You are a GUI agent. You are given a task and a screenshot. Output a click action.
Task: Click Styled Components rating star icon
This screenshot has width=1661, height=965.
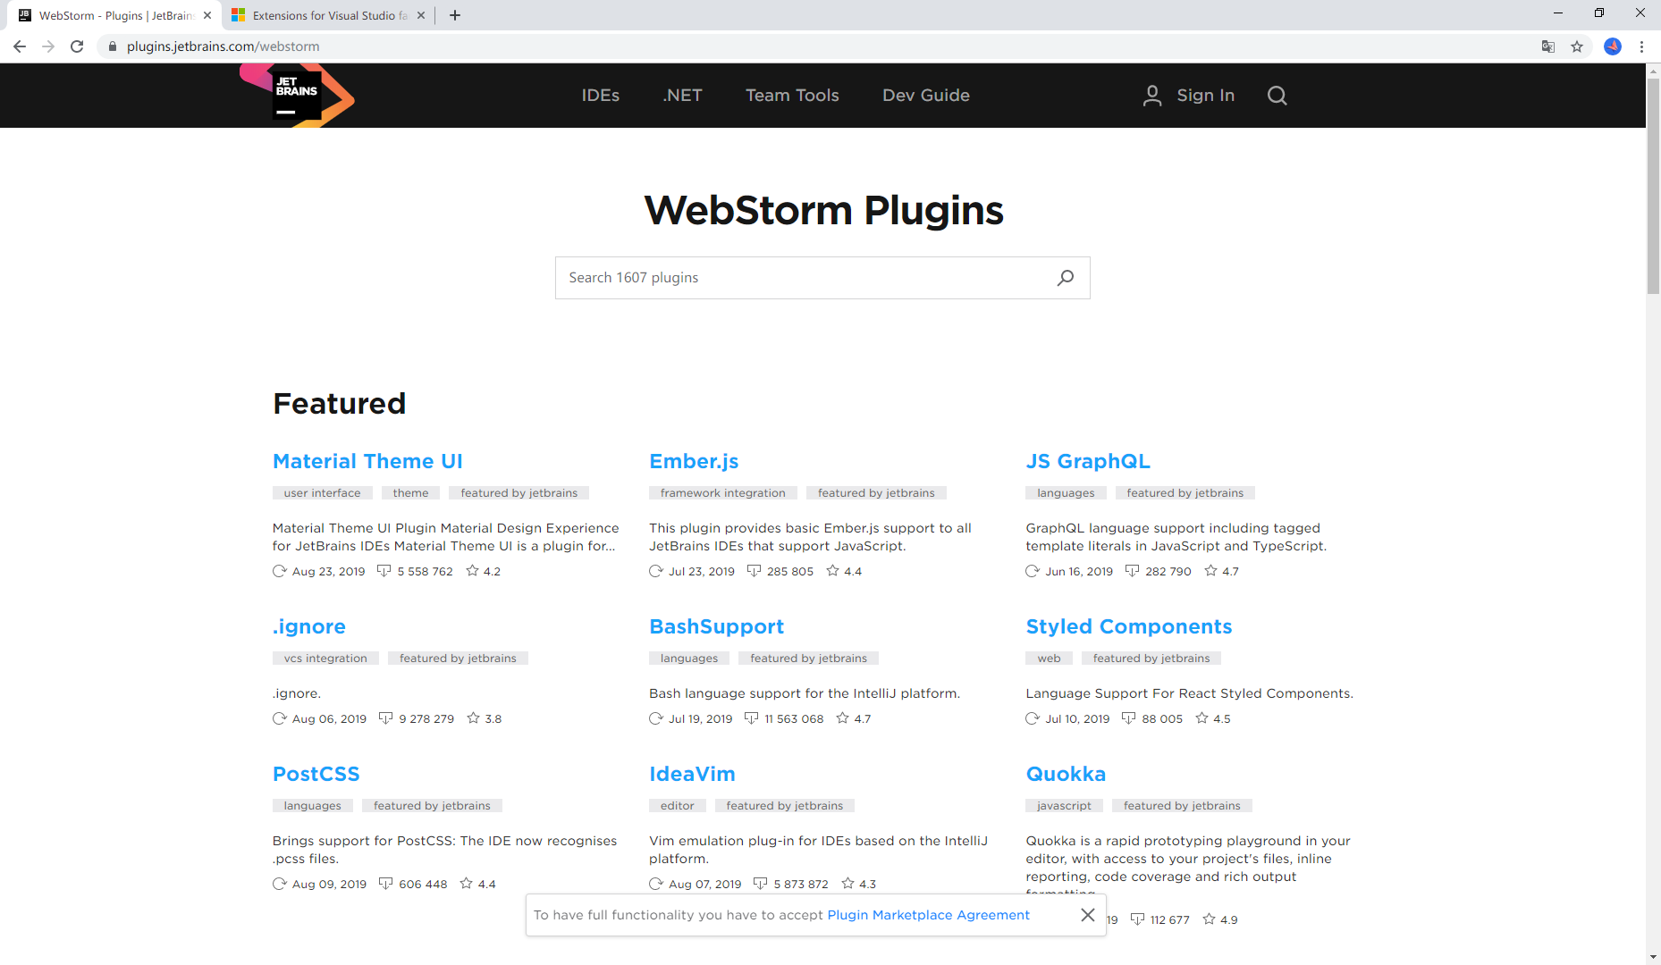(x=1202, y=718)
